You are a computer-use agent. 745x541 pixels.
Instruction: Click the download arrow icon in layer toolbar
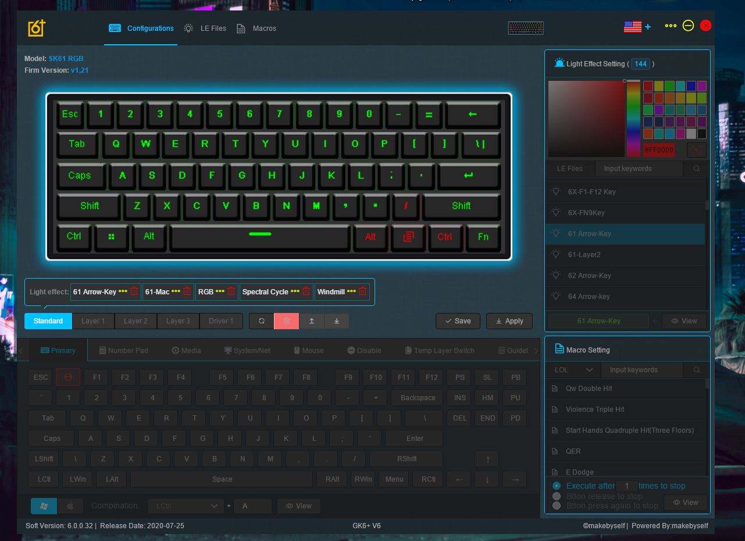point(337,321)
